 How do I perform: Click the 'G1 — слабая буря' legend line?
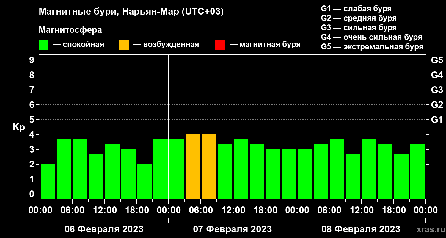pos(356,8)
